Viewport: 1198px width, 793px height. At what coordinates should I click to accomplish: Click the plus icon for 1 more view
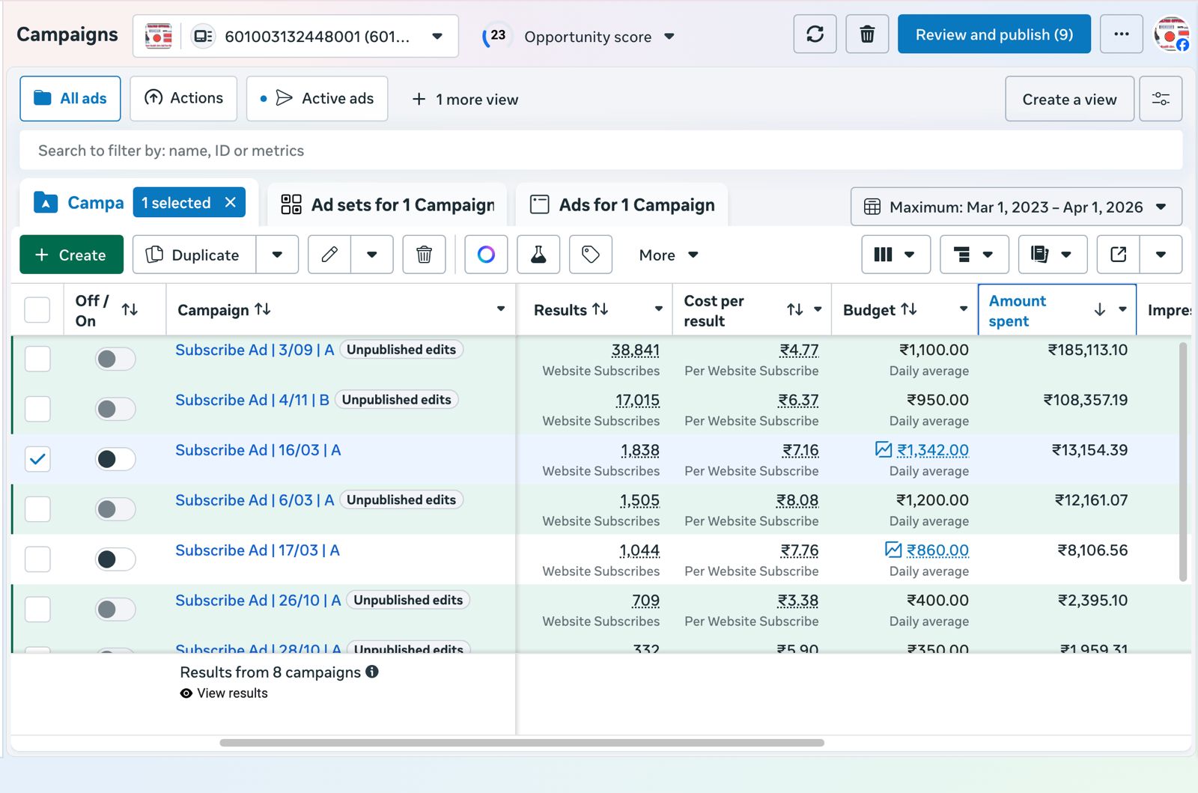(x=419, y=99)
